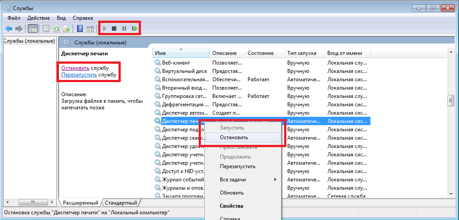The width and height of the screenshot is (459, 220).
Task: Click the down arrow of the vertical scrollbar
Action: [x=451, y=194]
